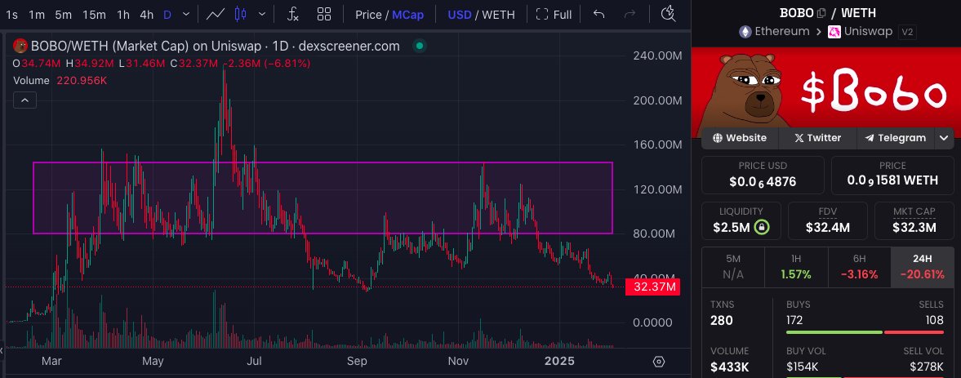Image resolution: width=961 pixels, height=378 pixels.
Task: Open the BOBO Twitter link
Action: coord(817,138)
